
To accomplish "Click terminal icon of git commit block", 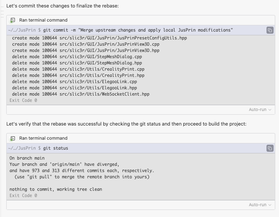I will coord(12,20).
